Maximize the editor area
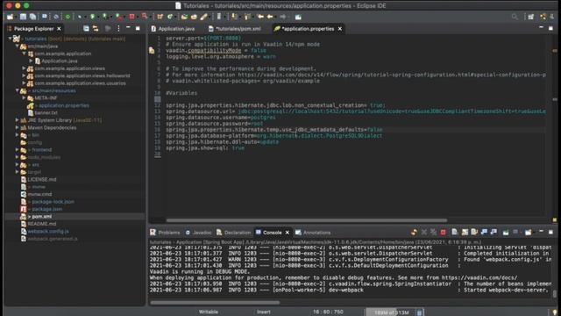 pyautogui.click(x=550, y=28)
